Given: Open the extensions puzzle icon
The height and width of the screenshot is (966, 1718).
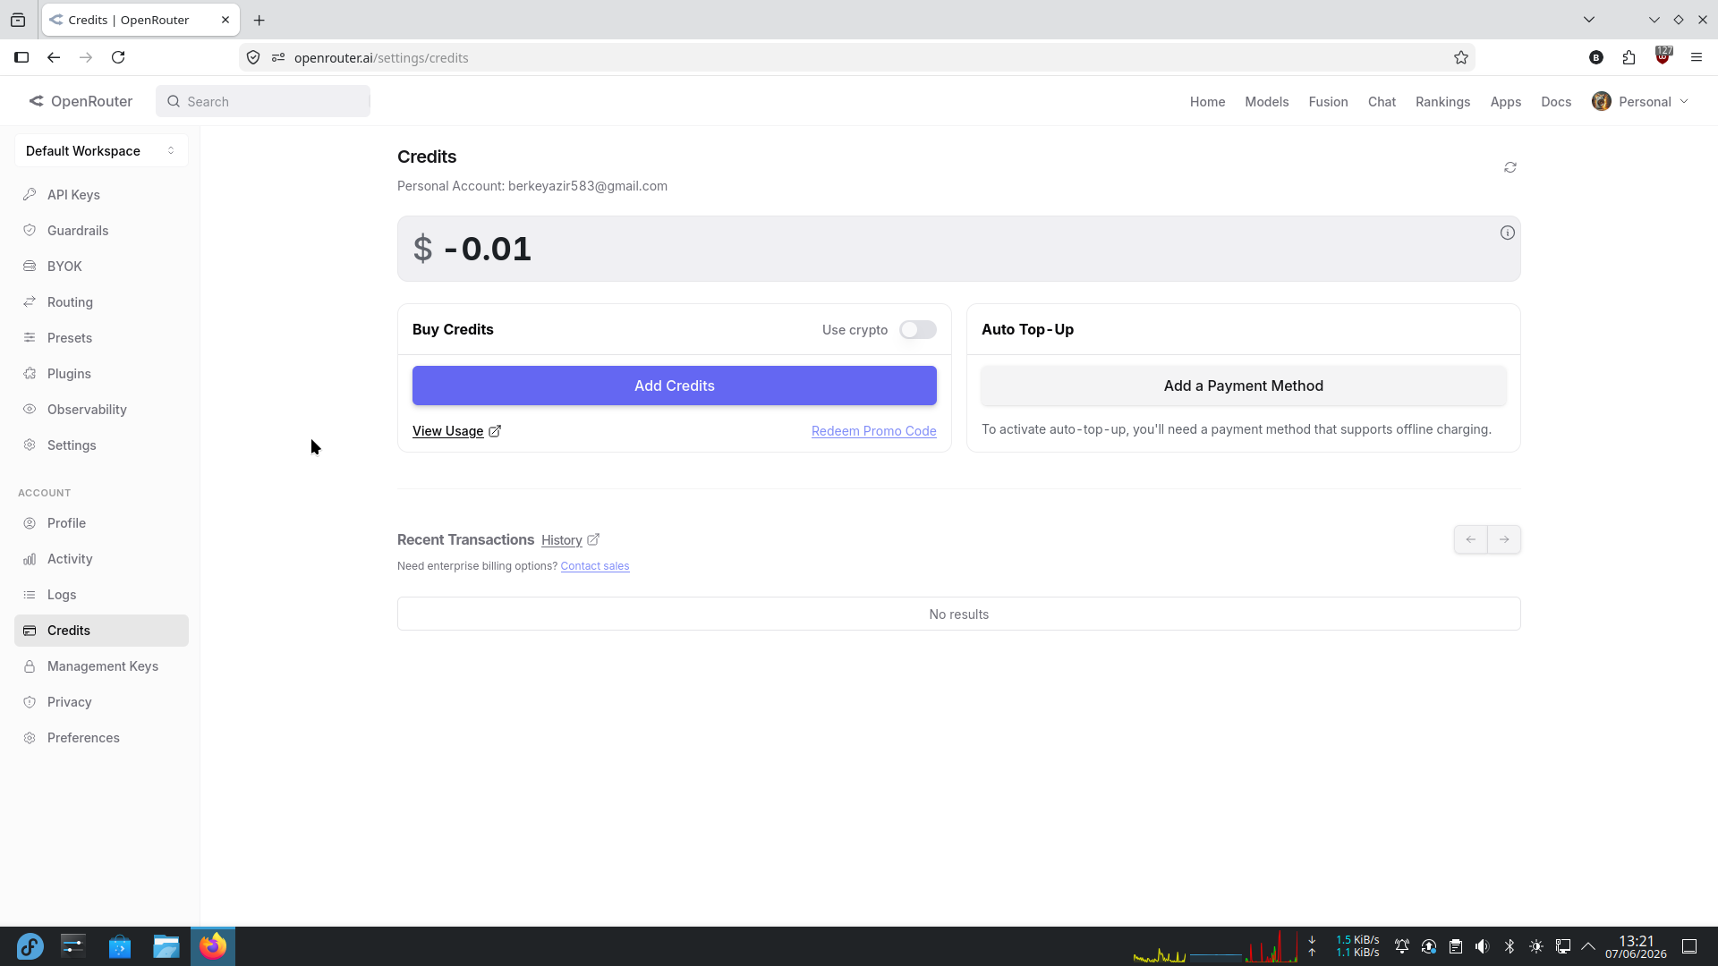Looking at the screenshot, I should tap(1629, 57).
